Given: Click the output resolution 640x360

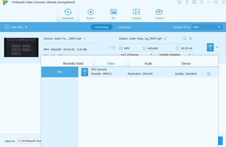Looking at the screenshot, I should 153,48.
